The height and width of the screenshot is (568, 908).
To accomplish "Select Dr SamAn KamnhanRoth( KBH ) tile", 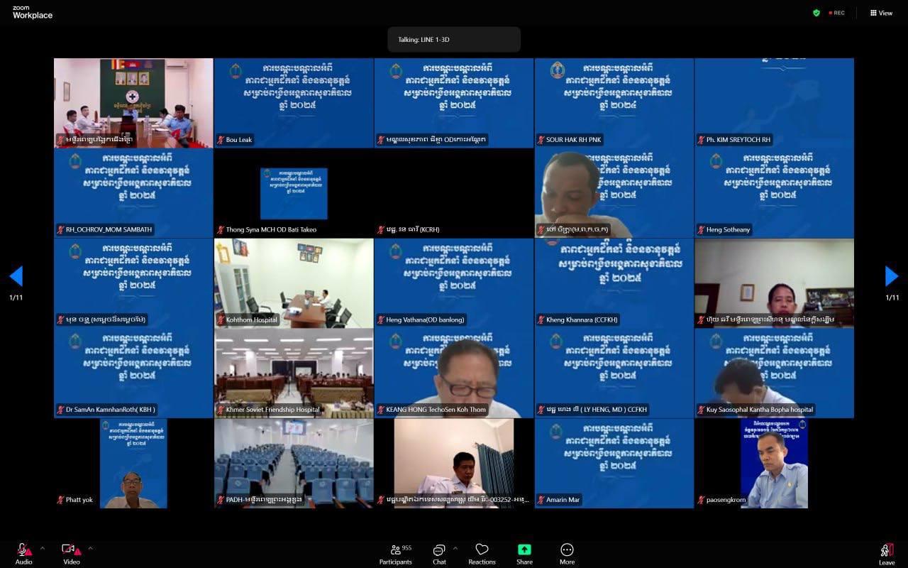I will click(133, 373).
